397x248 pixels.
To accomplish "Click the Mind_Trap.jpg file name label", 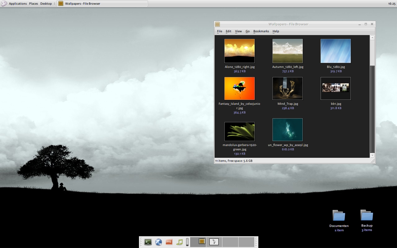I will coord(288,104).
